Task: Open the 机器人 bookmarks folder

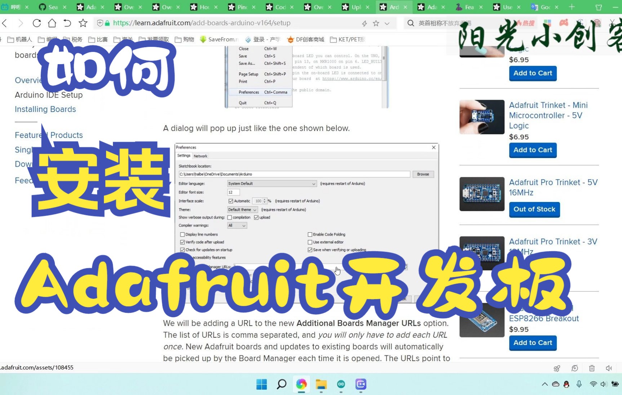Action: [20, 39]
